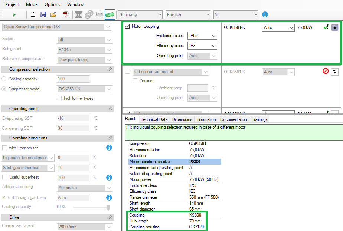Open the table data view icon
This screenshot has height=231, width=343.
[x=79, y=14]
